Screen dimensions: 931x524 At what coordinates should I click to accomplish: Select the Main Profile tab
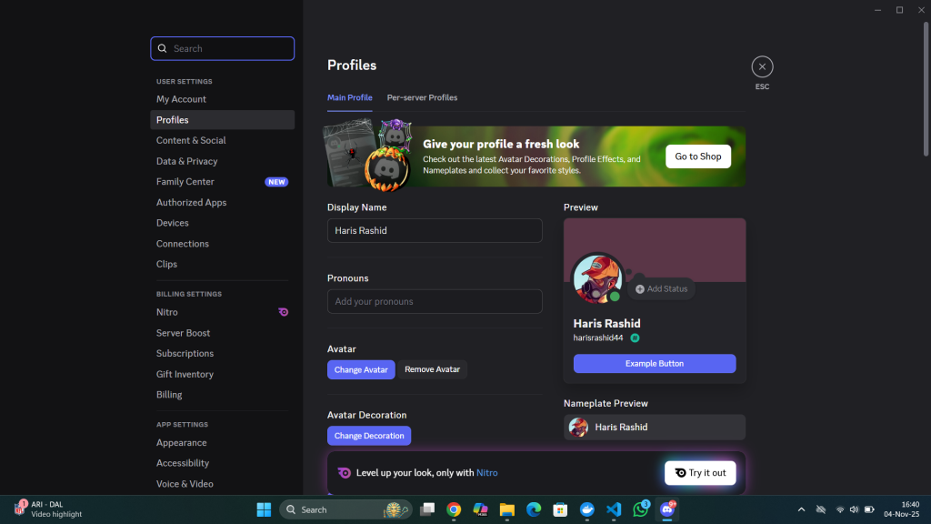[349, 97]
